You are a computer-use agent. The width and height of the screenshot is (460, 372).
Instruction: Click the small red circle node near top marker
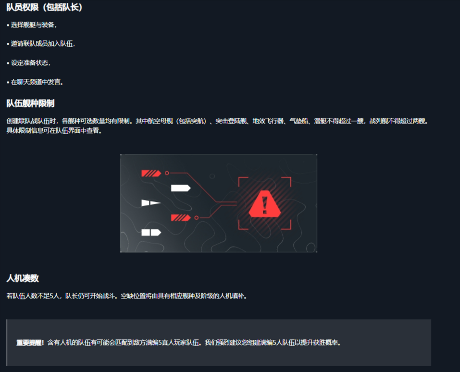point(167,173)
